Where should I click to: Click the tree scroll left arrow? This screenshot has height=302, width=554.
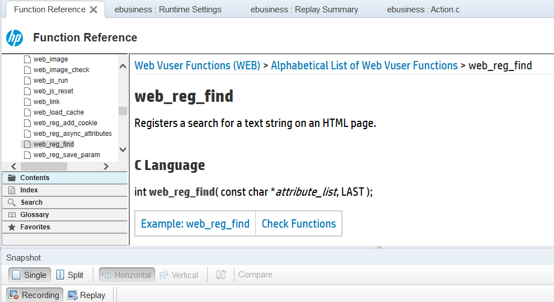(x=14, y=166)
